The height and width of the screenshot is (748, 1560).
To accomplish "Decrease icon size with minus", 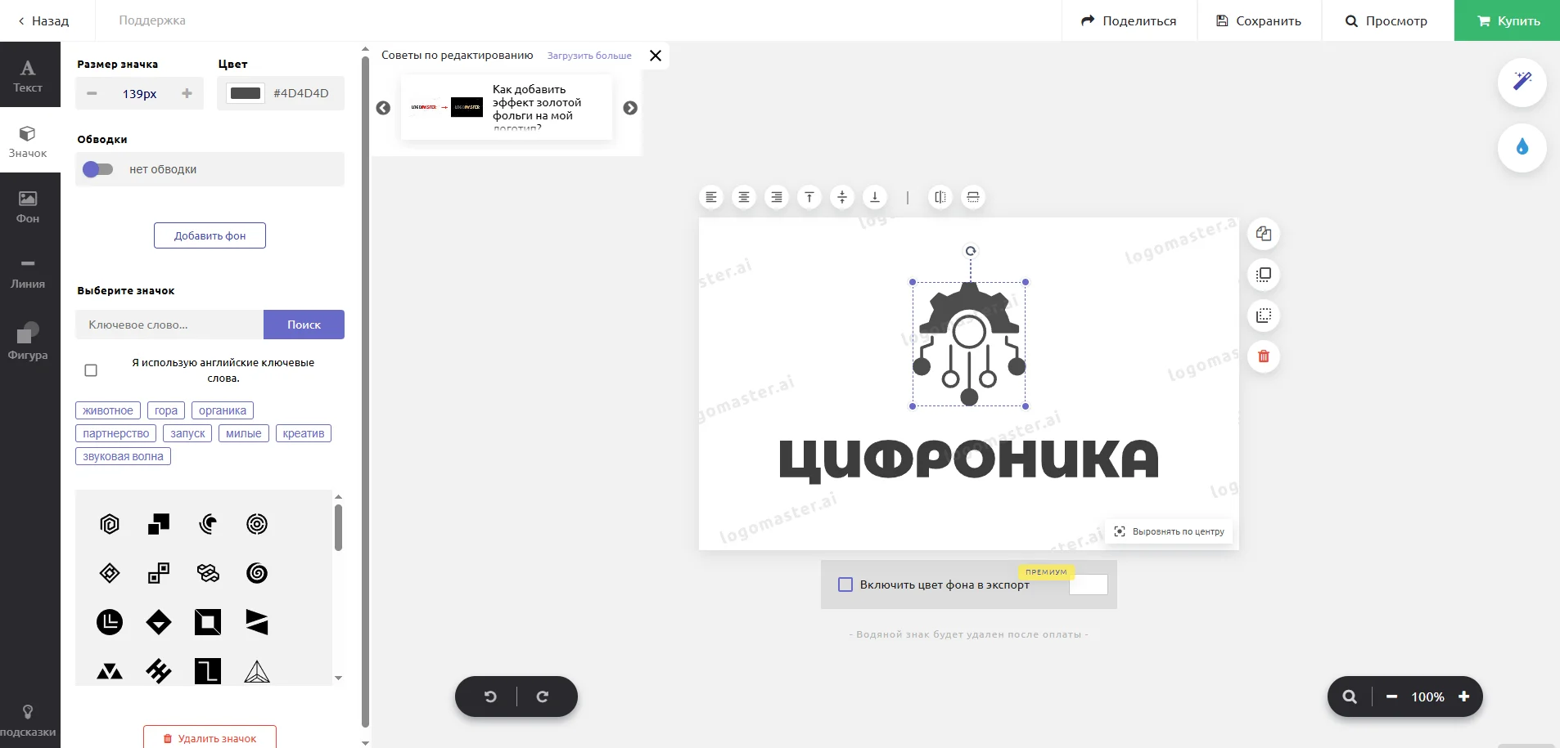I will (92, 93).
